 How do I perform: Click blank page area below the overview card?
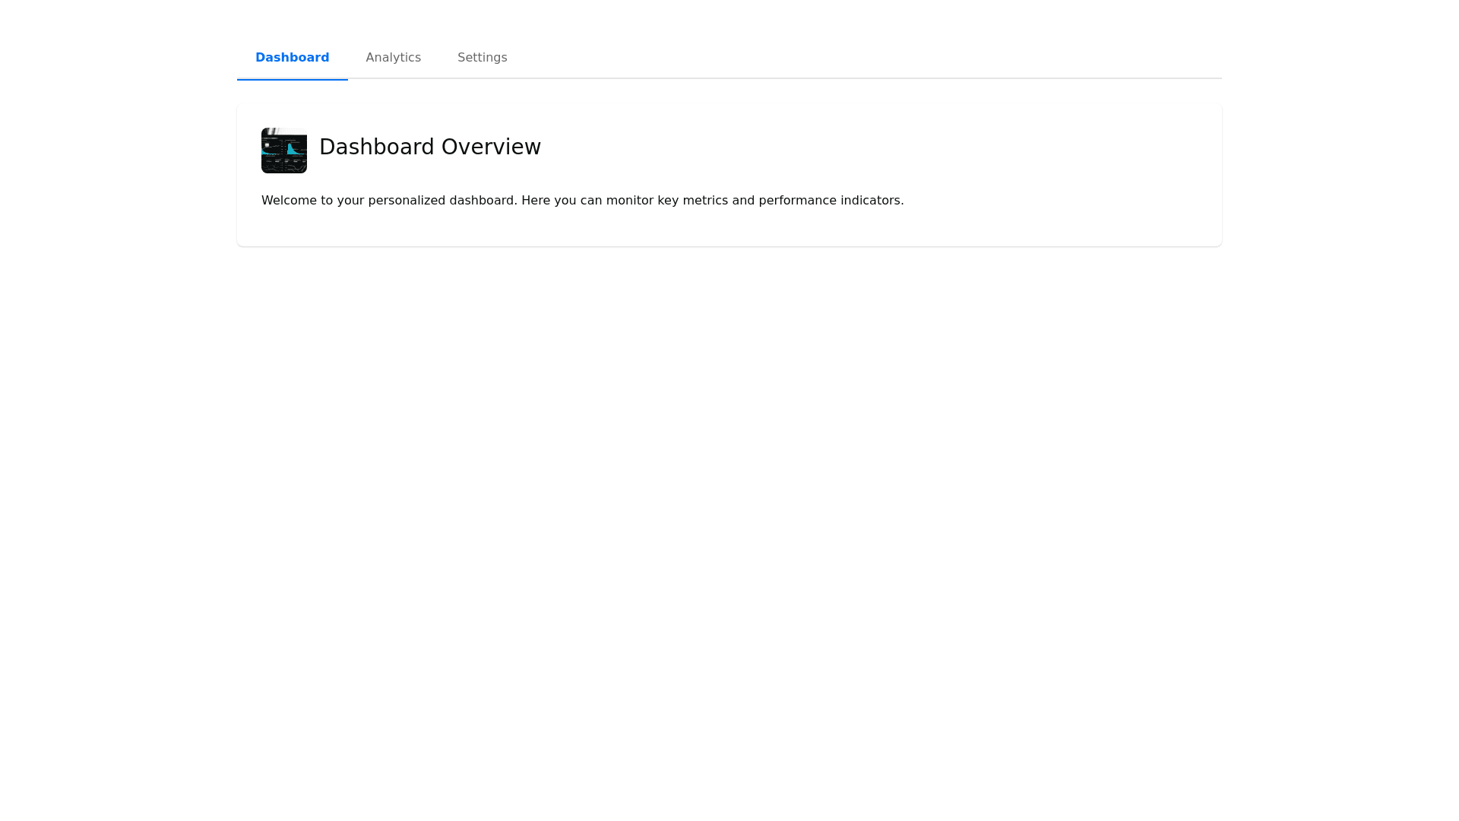[x=729, y=494]
